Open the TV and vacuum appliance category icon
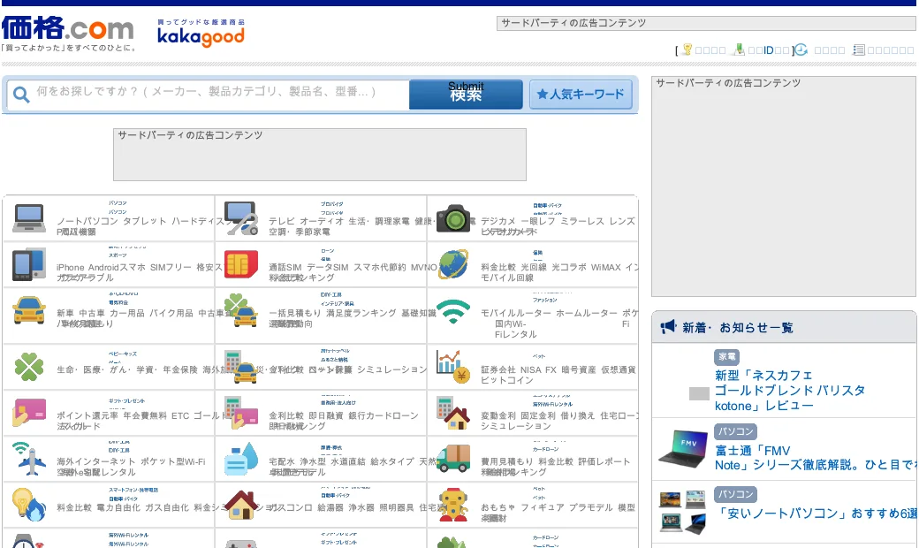The image size is (919, 548). [x=241, y=218]
